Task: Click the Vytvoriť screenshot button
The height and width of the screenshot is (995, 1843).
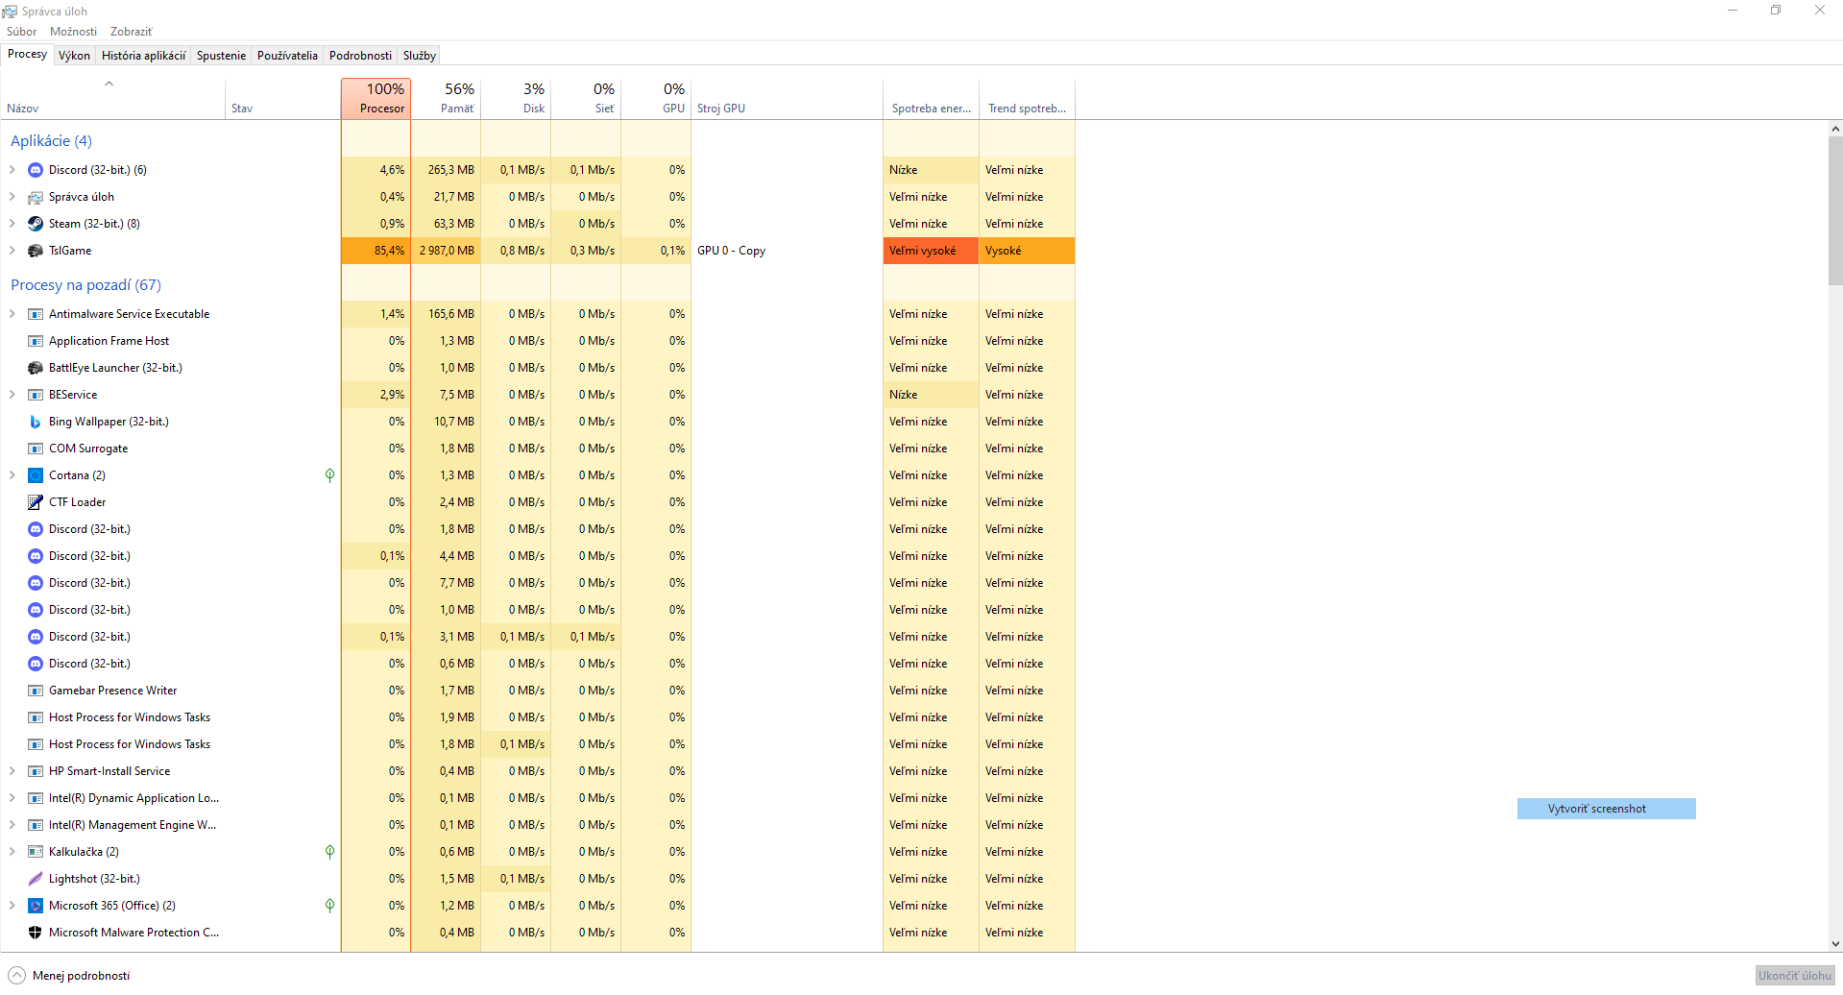Action: (1606, 809)
